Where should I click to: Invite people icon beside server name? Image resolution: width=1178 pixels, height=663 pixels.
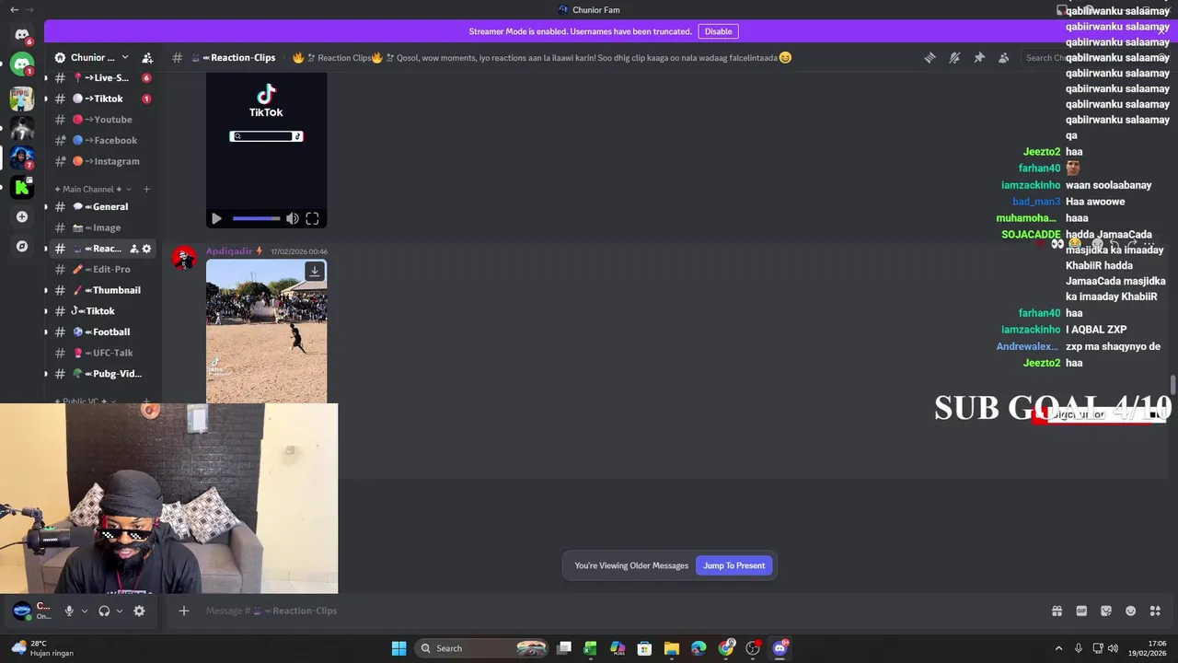pyautogui.click(x=146, y=57)
